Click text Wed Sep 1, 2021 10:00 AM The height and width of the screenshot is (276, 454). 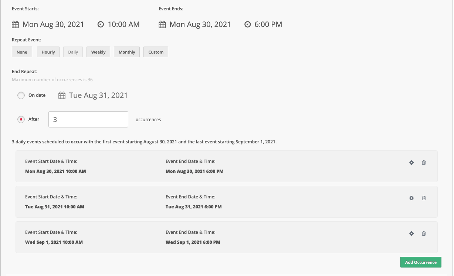tap(54, 242)
